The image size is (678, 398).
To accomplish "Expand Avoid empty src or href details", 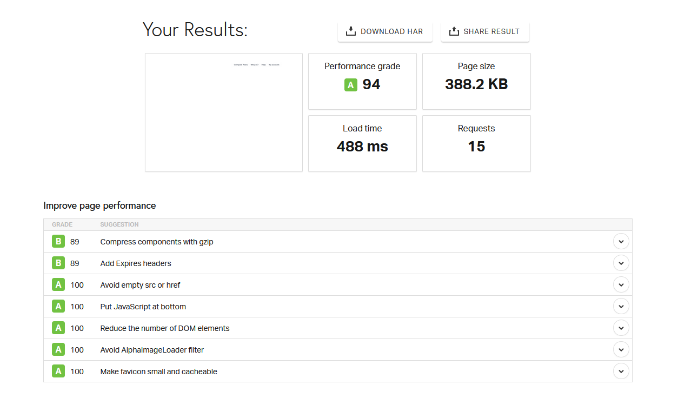I will pyautogui.click(x=621, y=284).
